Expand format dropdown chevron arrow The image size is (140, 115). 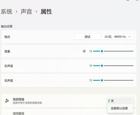click(129, 37)
